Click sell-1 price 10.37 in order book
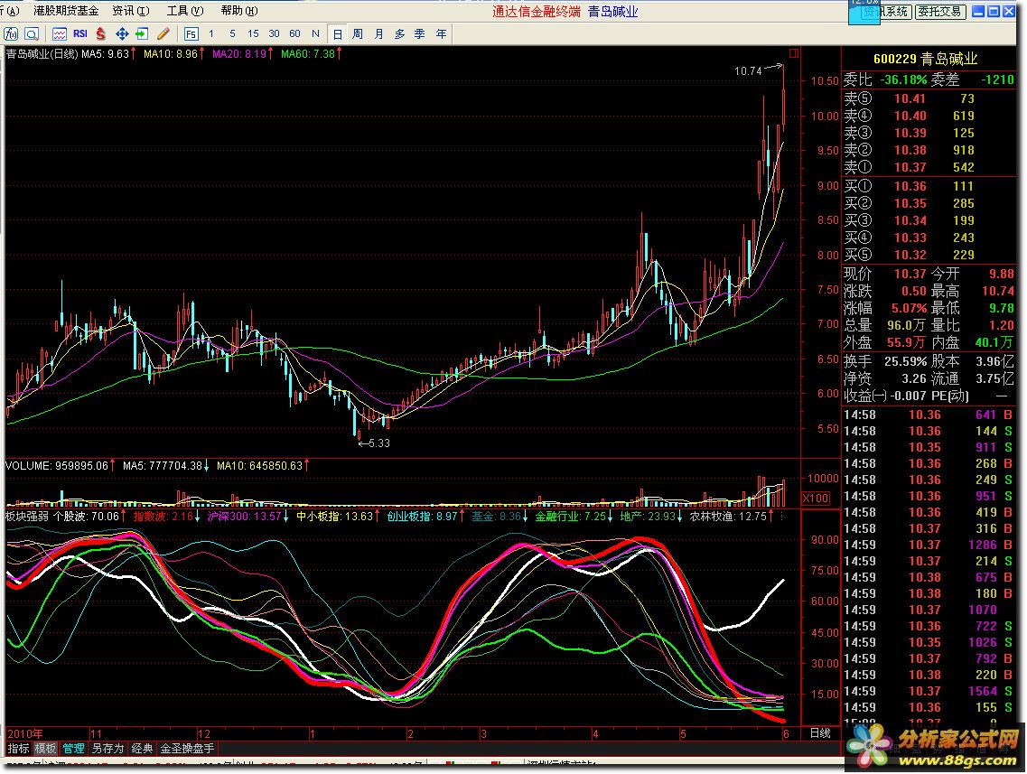This screenshot has width=1027, height=774. pos(910,168)
